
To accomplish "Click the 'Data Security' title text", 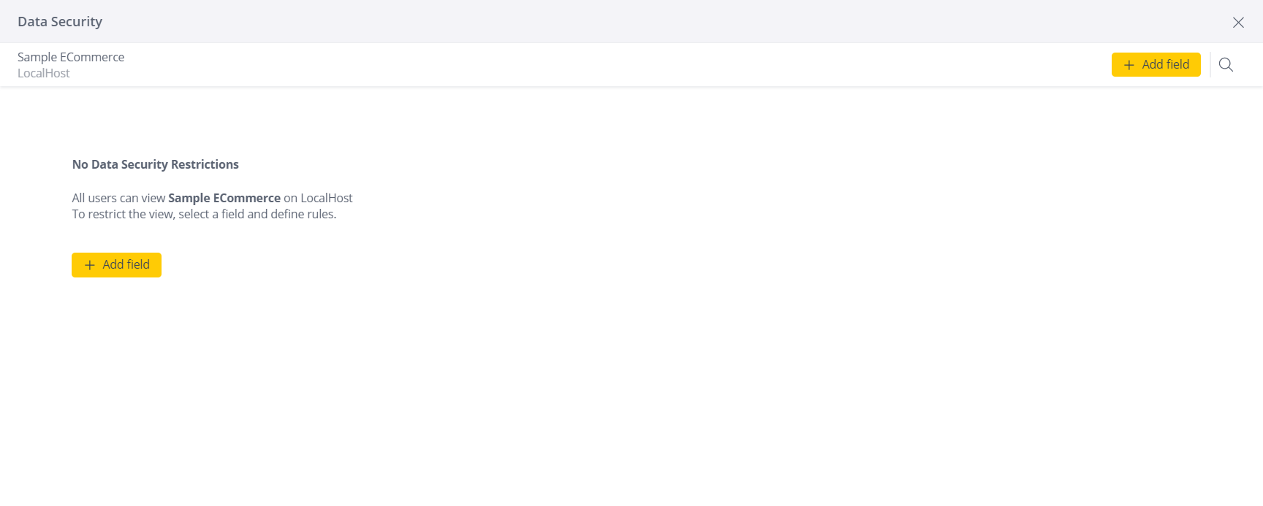I will pyautogui.click(x=60, y=22).
